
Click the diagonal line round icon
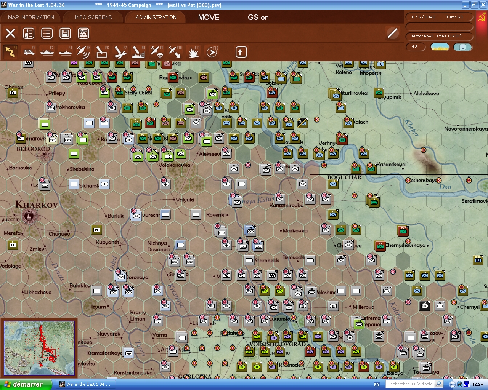pos(392,34)
